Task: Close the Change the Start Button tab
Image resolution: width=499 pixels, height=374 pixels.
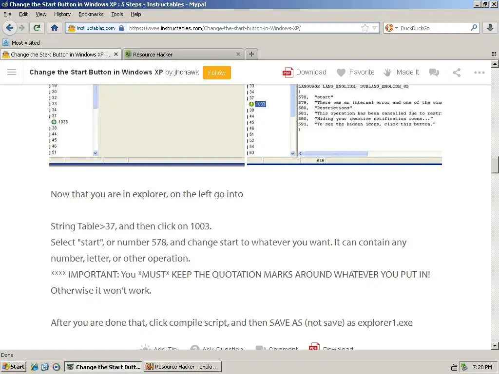Action: click(x=116, y=55)
